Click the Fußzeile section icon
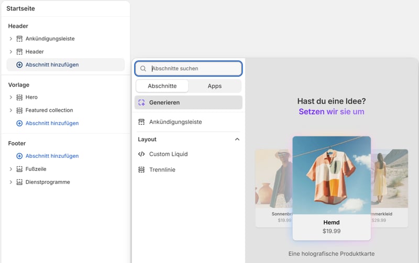 [19, 169]
